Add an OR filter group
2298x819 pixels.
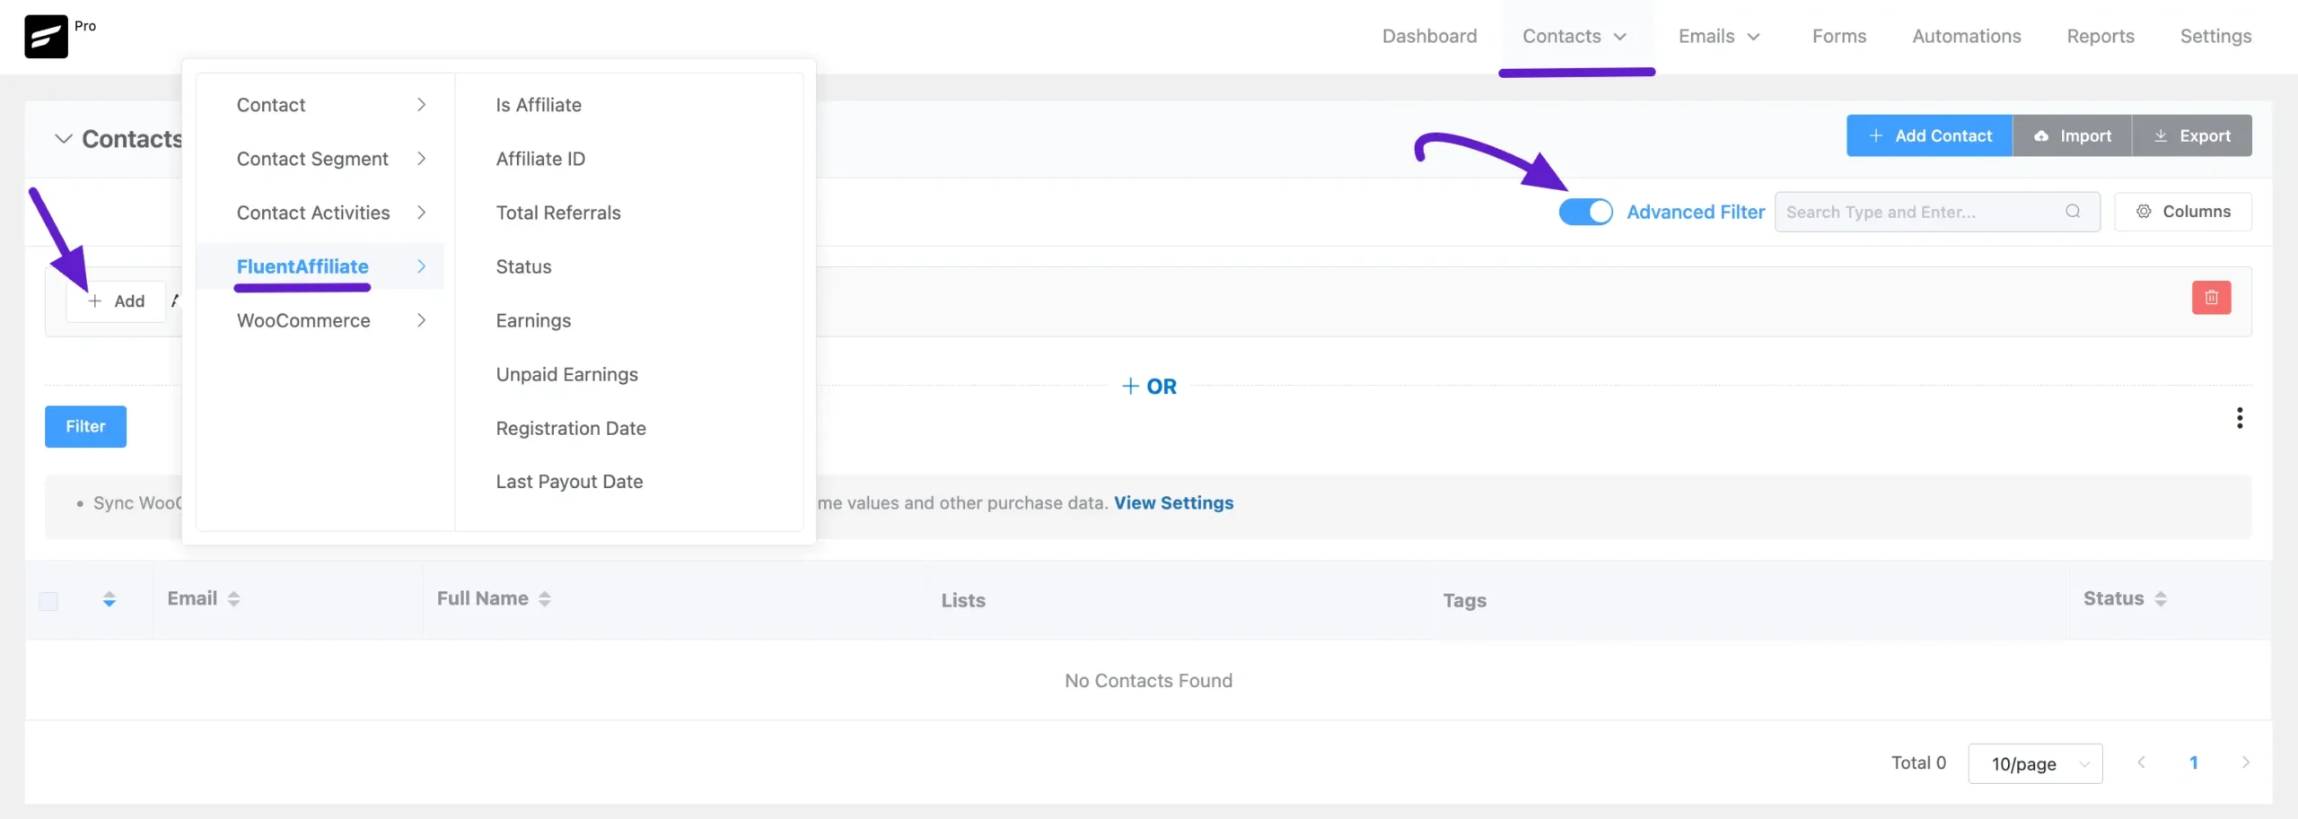coord(1148,387)
